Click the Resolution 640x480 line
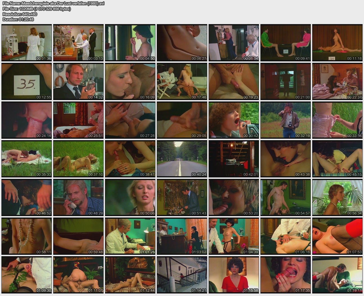The width and height of the screenshot is (364, 296). click(20, 14)
